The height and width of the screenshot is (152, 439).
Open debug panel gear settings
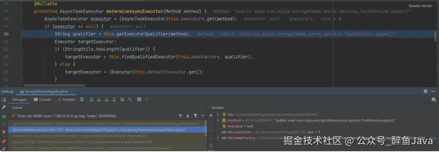pos(426,91)
